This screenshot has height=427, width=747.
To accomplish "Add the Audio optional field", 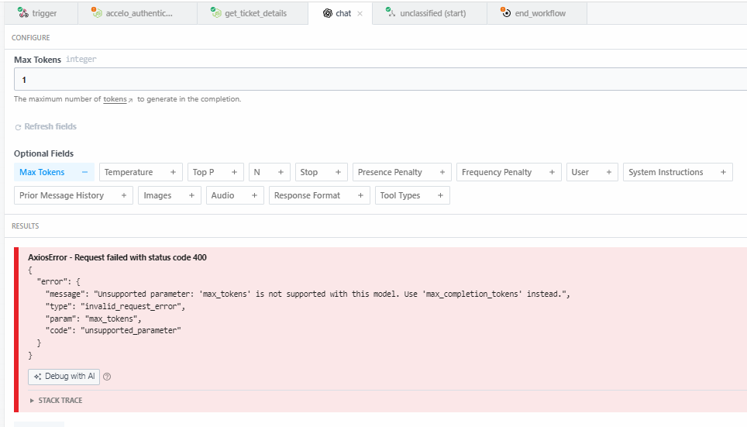I will 235,195.
